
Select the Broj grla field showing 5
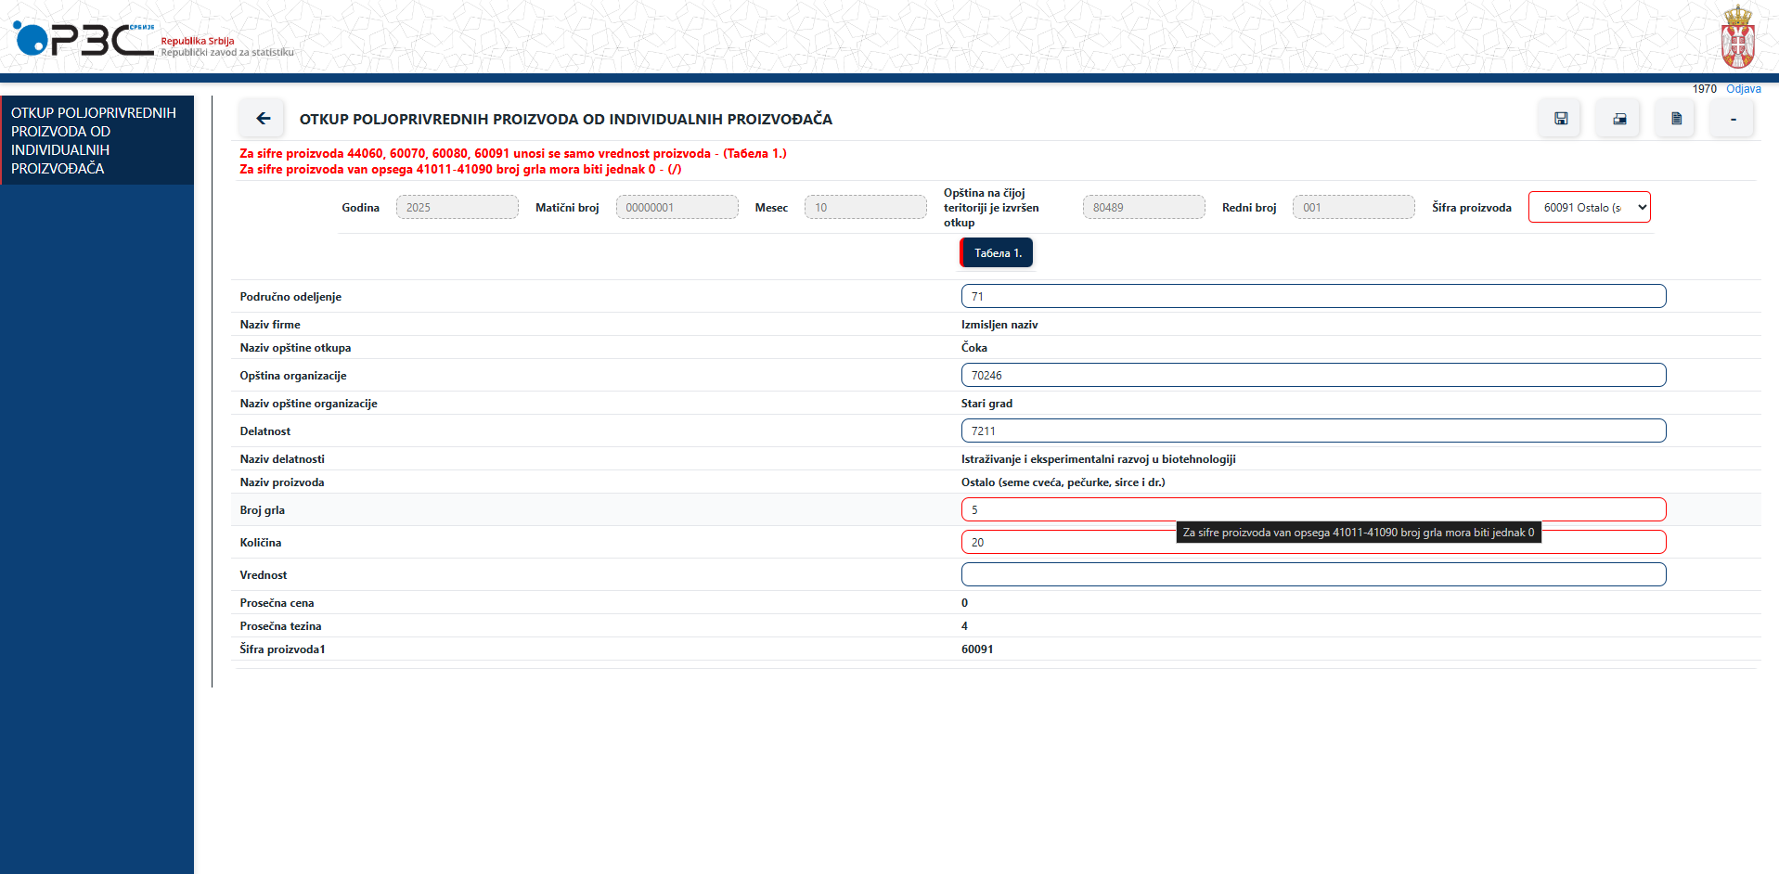(x=1312, y=509)
